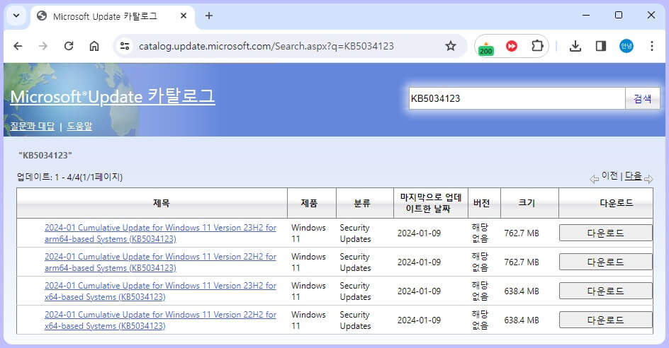View site information icon in address bar
669x348 pixels.
point(125,46)
